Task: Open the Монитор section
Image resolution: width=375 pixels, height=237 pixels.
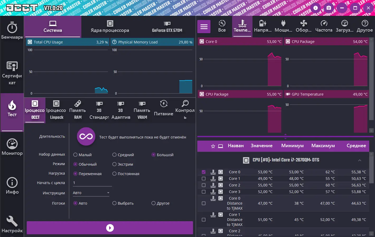Action: pyautogui.click(x=12, y=147)
